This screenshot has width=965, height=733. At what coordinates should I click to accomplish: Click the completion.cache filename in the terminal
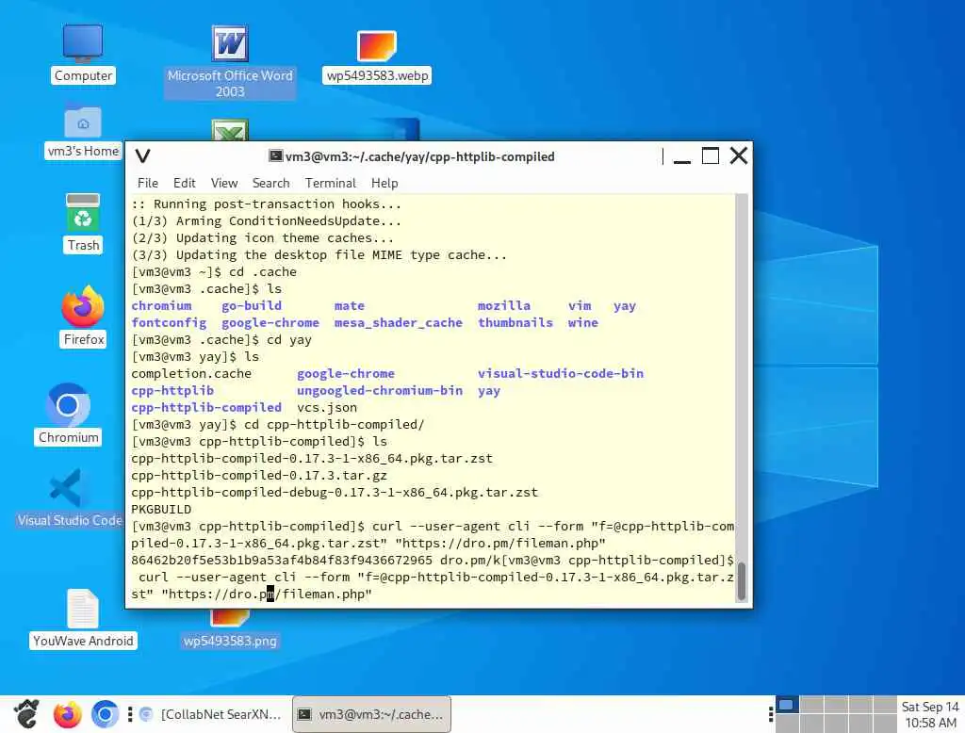tap(191, 374)
